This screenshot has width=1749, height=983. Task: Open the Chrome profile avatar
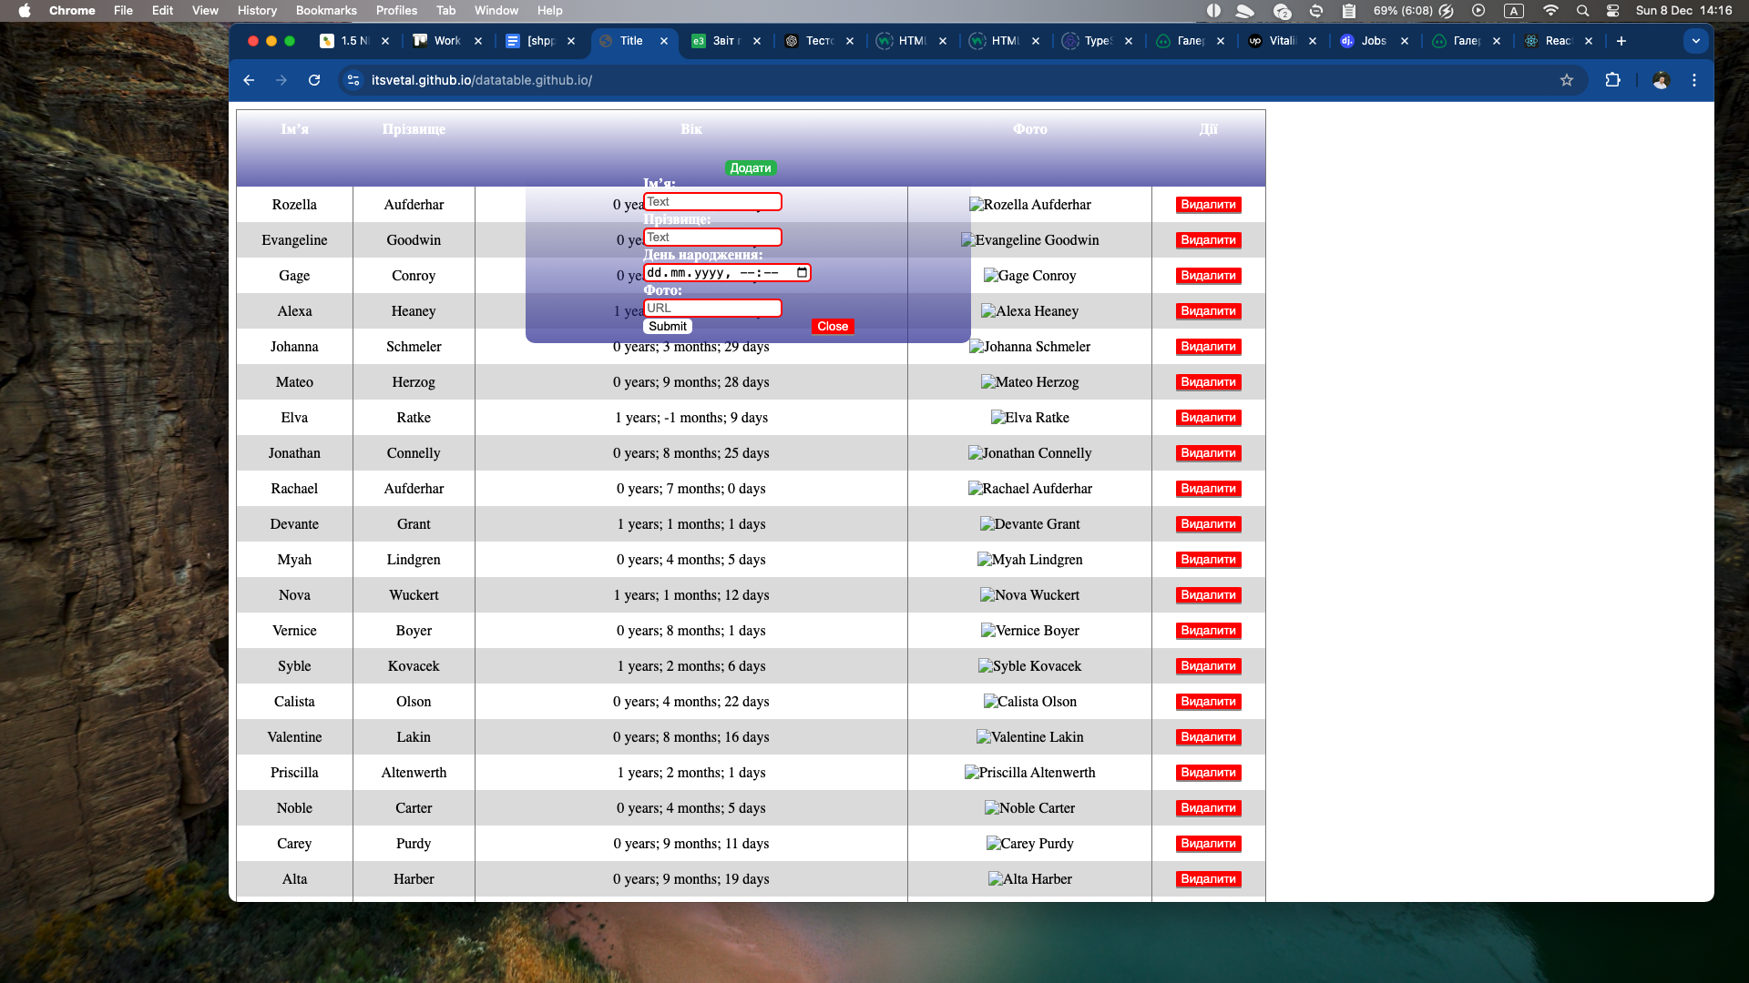point(1661,80)
